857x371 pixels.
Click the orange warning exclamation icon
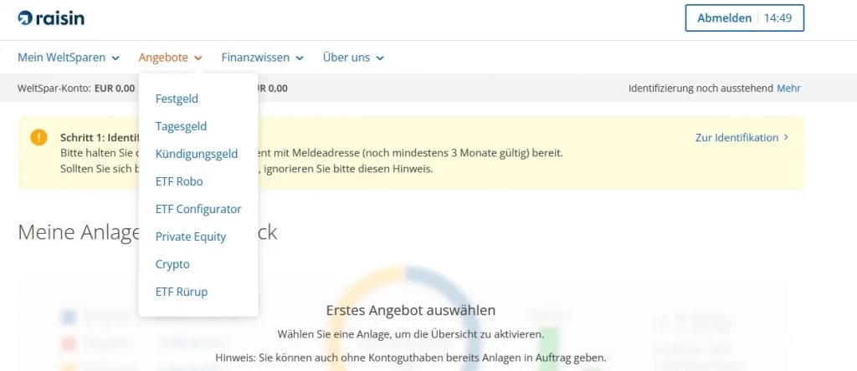coord(38,137)
